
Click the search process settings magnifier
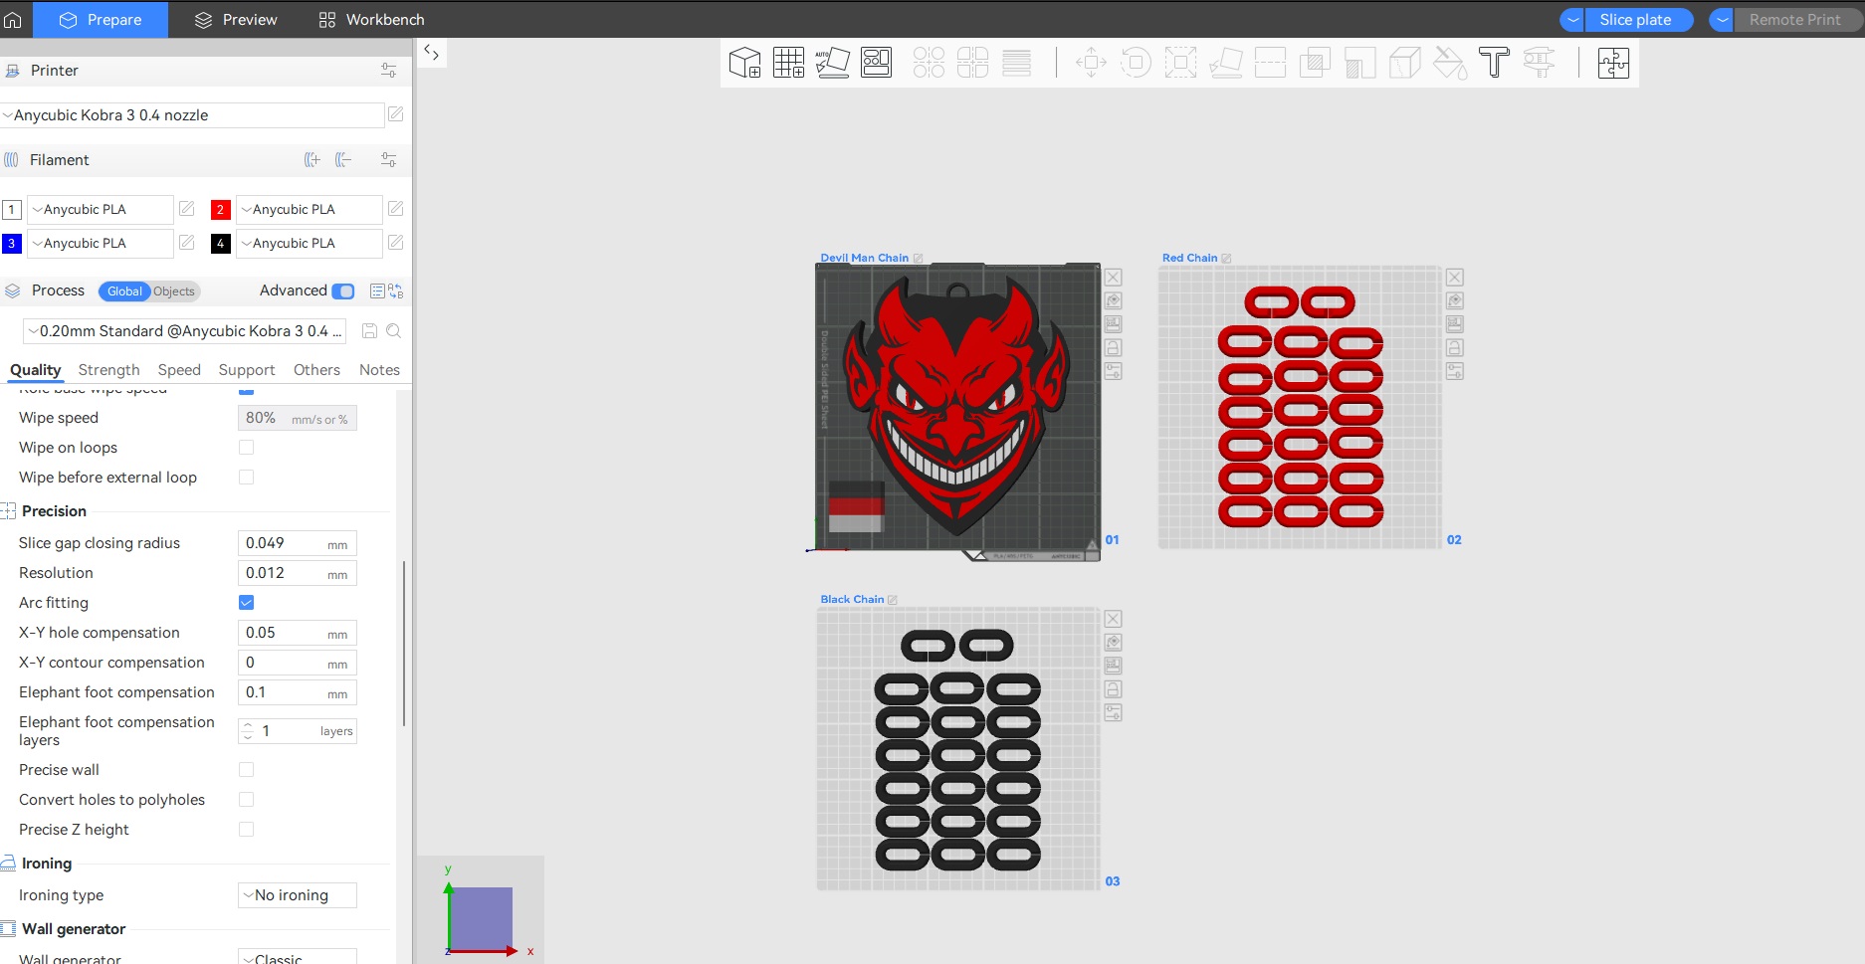(394, 331)
